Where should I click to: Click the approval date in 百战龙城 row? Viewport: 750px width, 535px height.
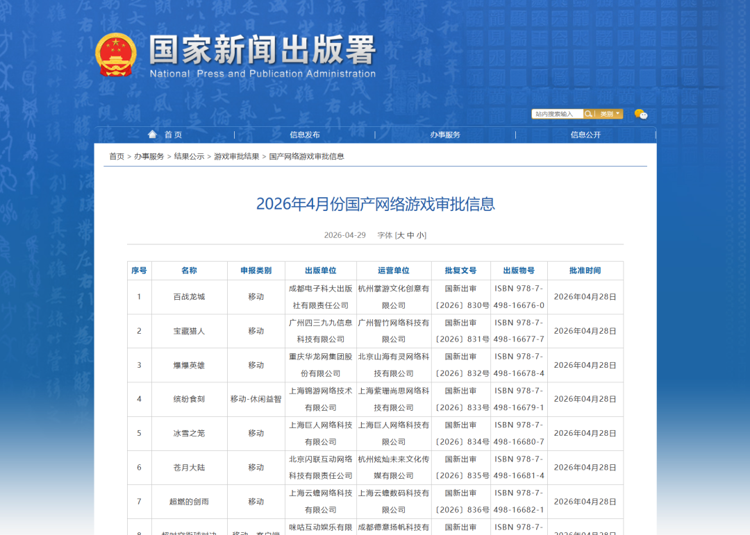[585, 297]
